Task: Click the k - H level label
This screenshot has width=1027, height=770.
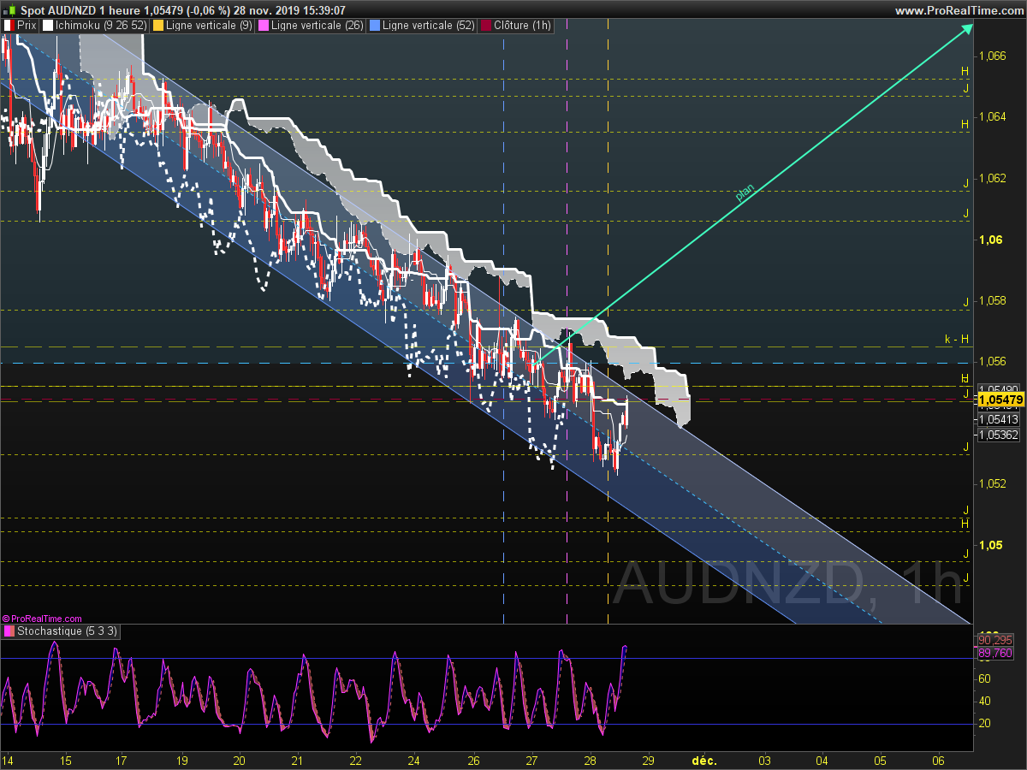Action: pyautogui.click(x=957, y=340)
